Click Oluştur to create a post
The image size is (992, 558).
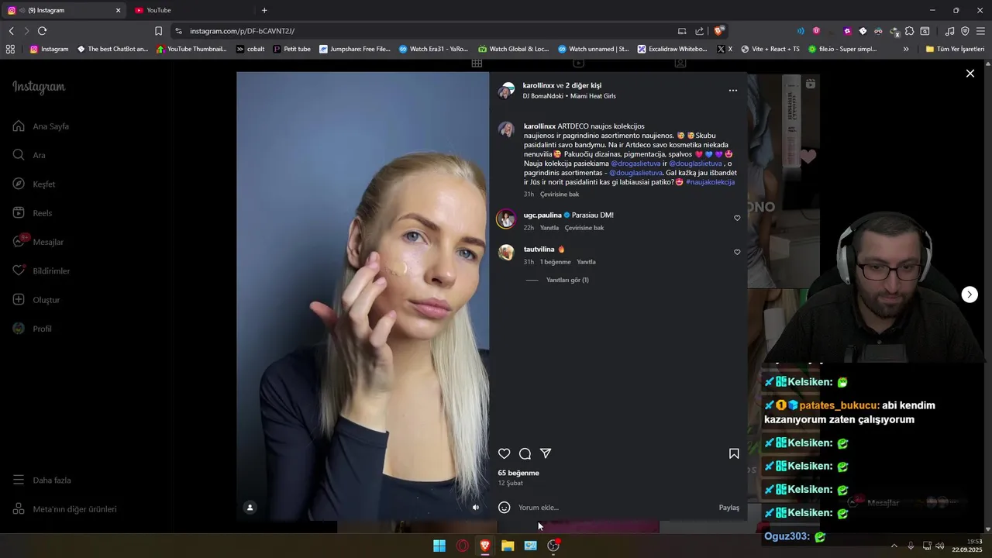point(36,300)
